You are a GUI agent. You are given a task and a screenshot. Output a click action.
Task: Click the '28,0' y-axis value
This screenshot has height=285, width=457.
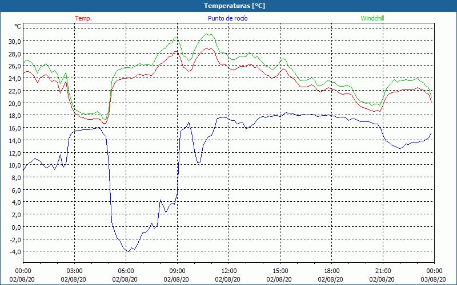[x=15, y=54]
